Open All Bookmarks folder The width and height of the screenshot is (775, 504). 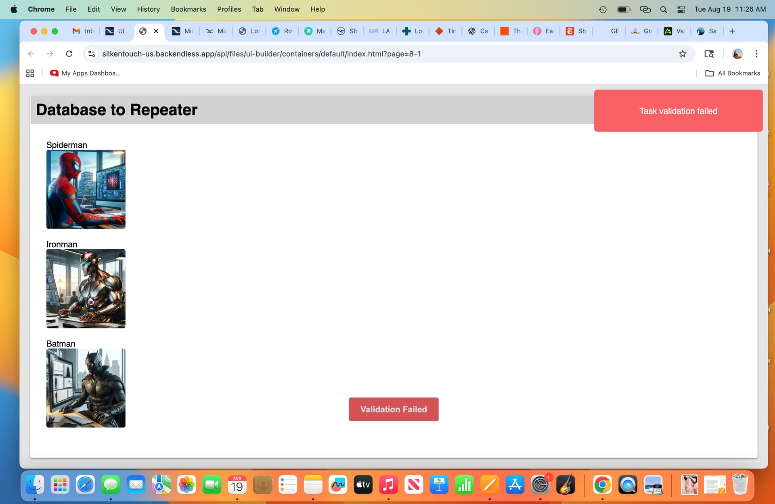click(733, 73)
